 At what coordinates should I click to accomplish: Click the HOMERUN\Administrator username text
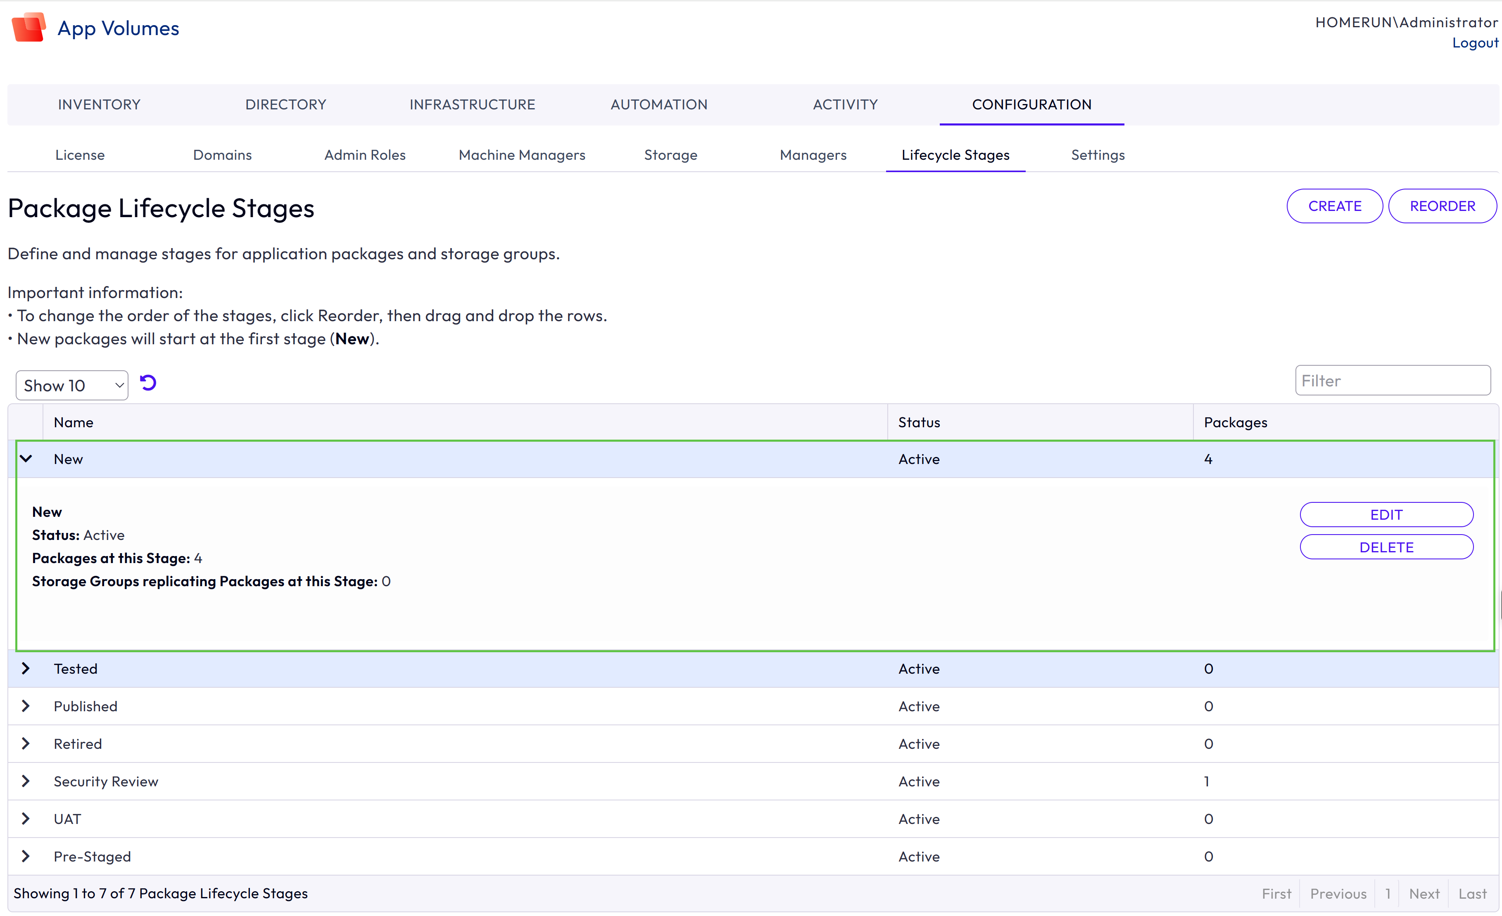pos(1406,23)
